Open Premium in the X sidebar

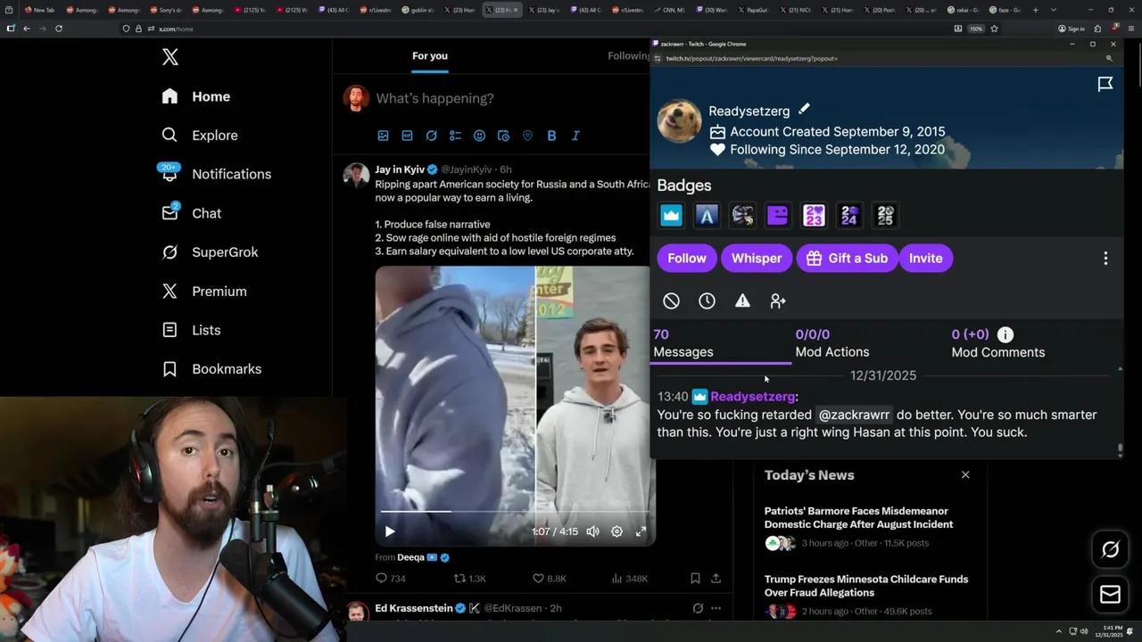coord(204,292)
